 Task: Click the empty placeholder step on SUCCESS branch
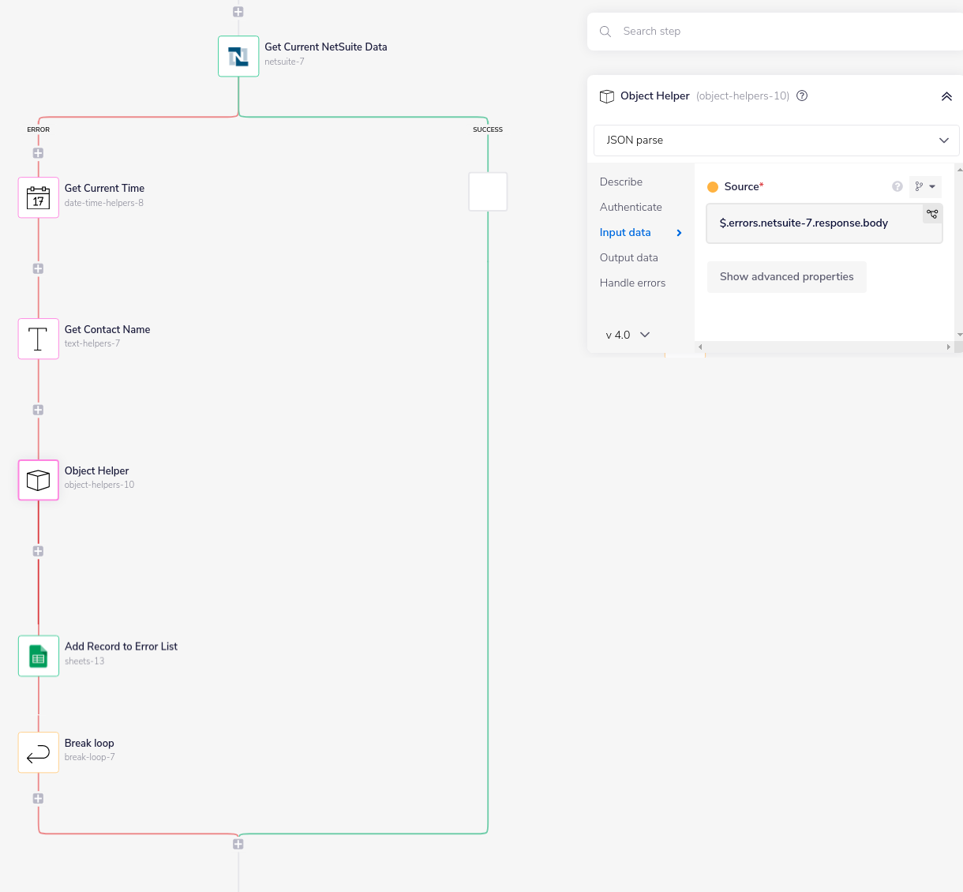488,192
